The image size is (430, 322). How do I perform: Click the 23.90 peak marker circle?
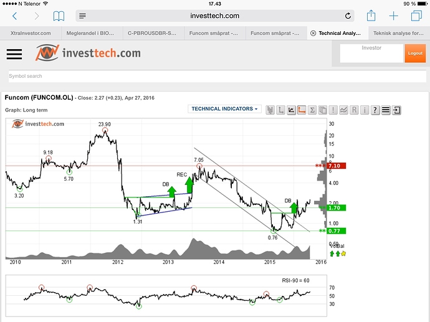coord(105,130)
